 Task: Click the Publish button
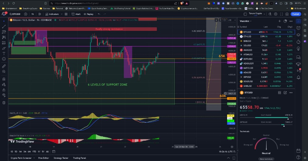296,14
